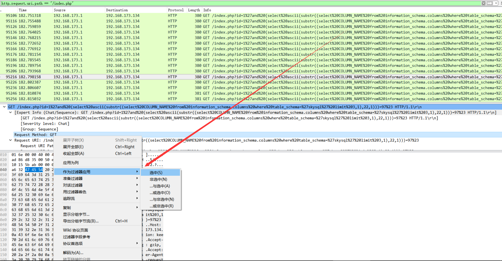502x261 pixels.
Task: Choose 选中(S) in the filter submenu
Action: 156,173
